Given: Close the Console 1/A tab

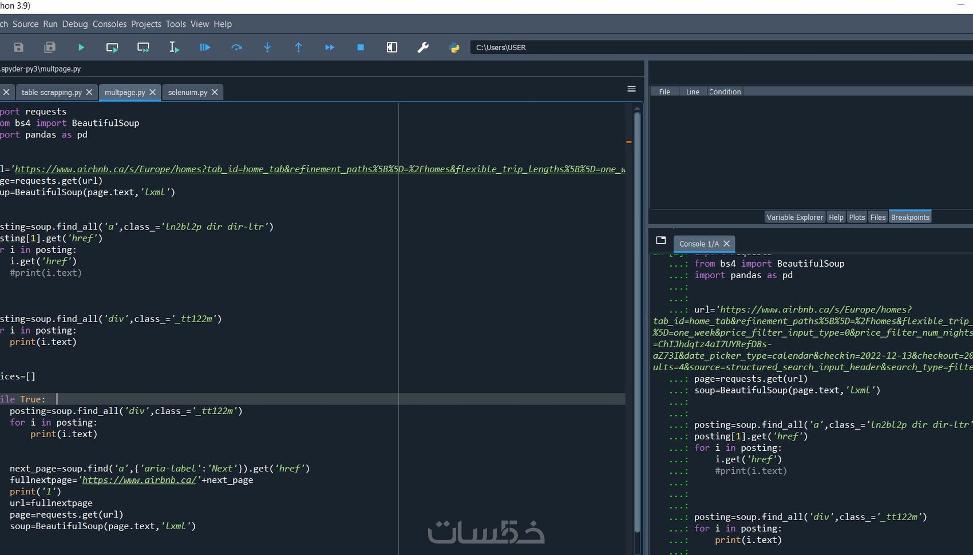Looking at the screenshot, I should 726,244.
